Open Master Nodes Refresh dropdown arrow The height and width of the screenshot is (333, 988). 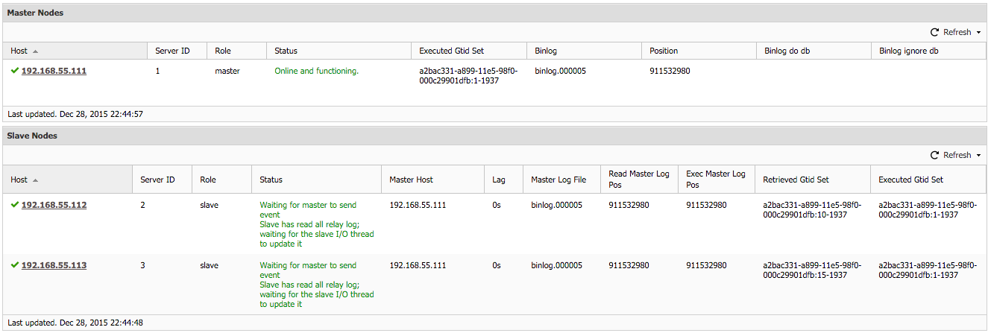click(978, 33)
